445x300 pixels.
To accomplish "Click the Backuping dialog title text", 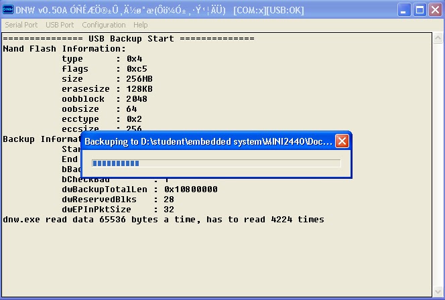I will (208, 141).
